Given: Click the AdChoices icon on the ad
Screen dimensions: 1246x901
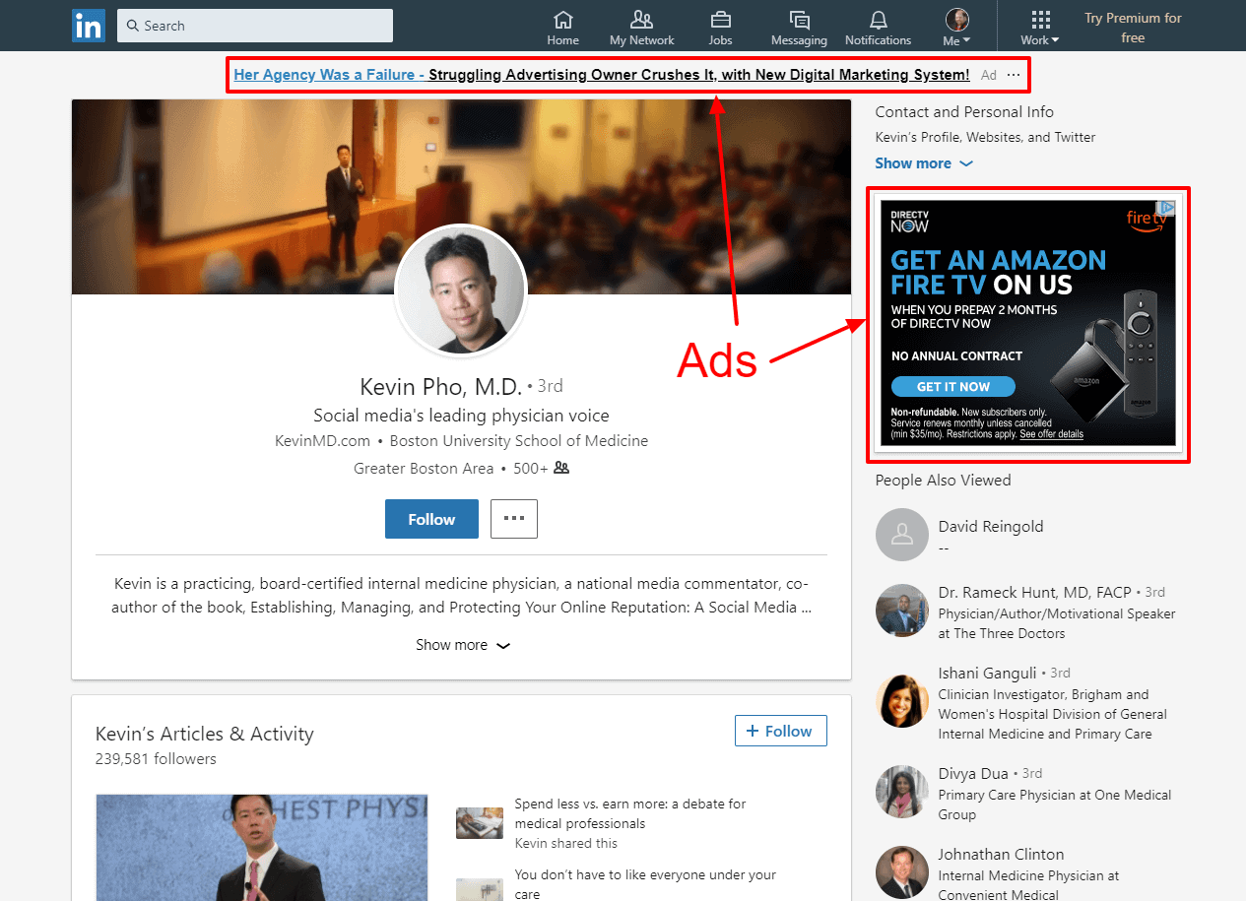Looking at the screenshot, I should (1166, 208).
